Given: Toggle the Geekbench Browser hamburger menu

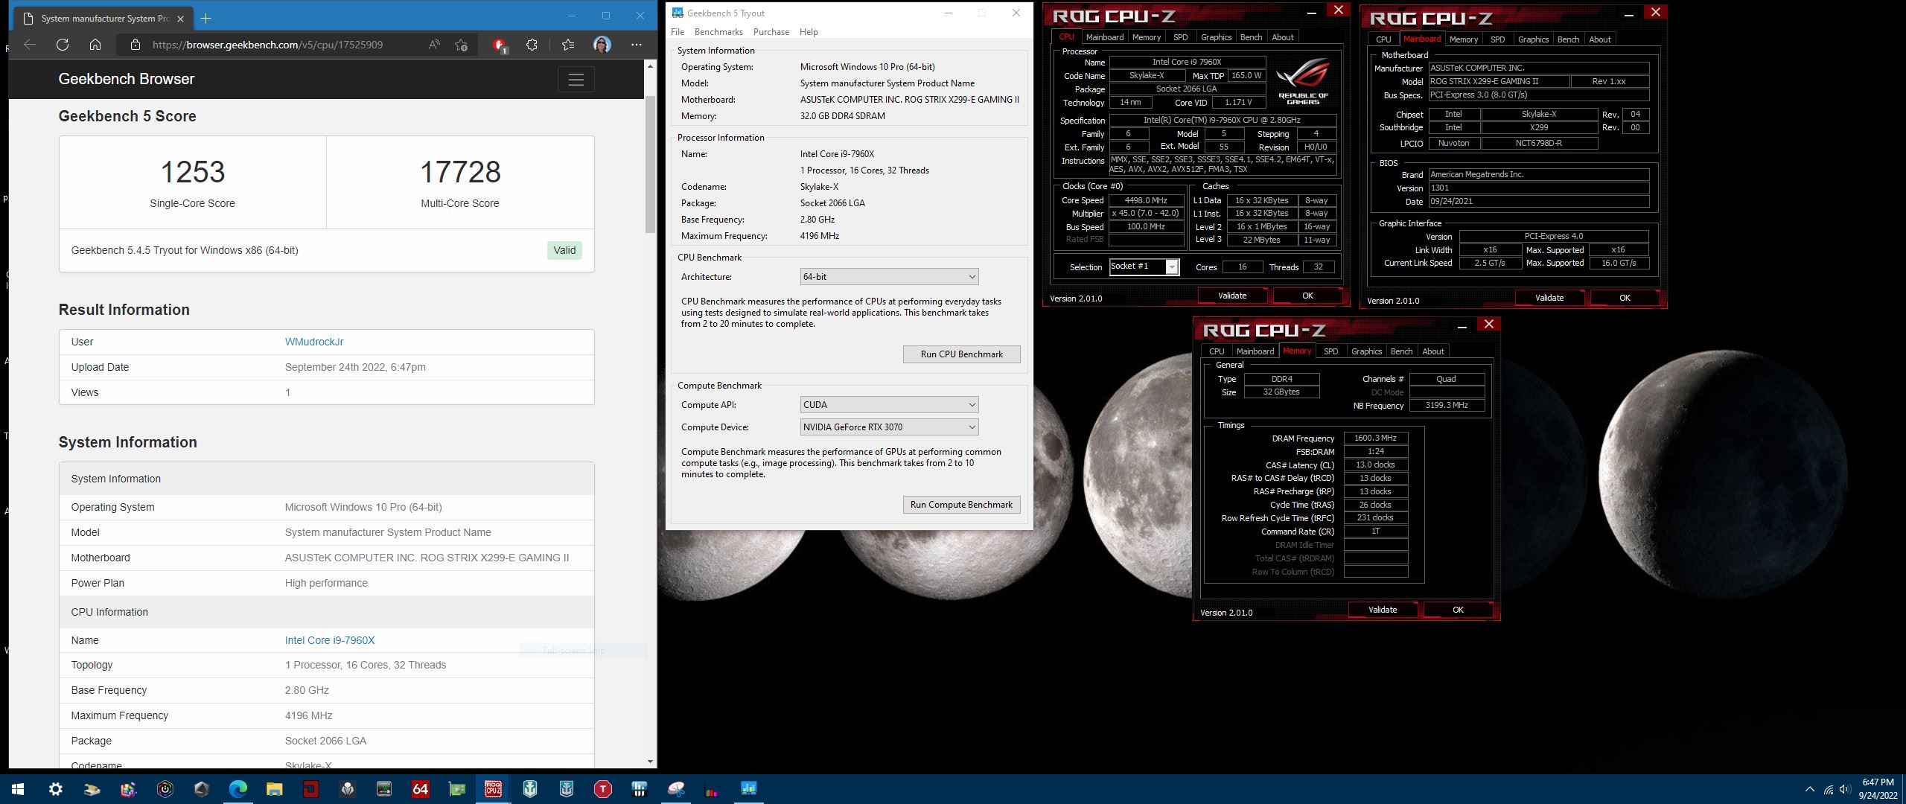Looking at the screenshot, I should click(576, 80).
